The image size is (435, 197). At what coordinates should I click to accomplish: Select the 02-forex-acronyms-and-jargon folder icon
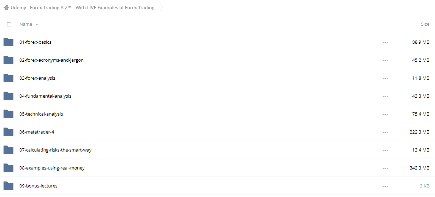8,60
